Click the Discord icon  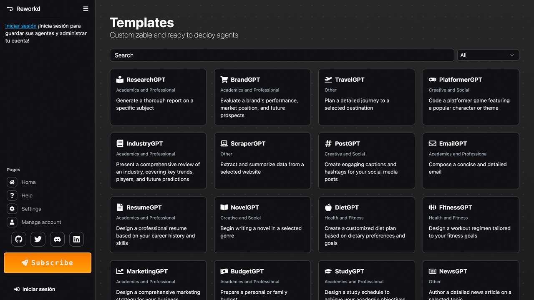(x=57, y=239)
